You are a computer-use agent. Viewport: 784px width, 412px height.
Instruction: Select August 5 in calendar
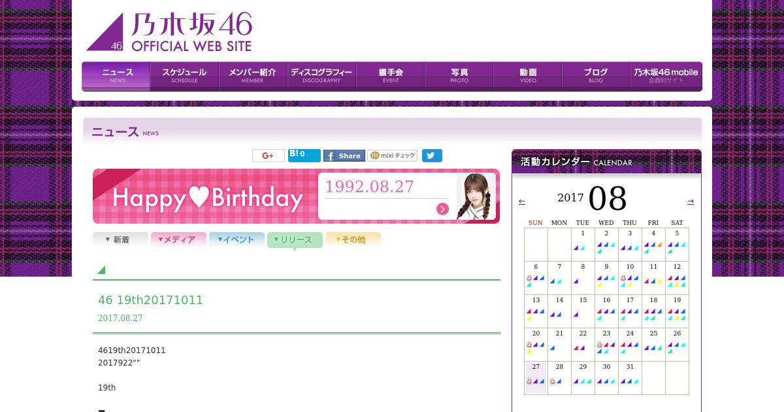coord(677,244)
